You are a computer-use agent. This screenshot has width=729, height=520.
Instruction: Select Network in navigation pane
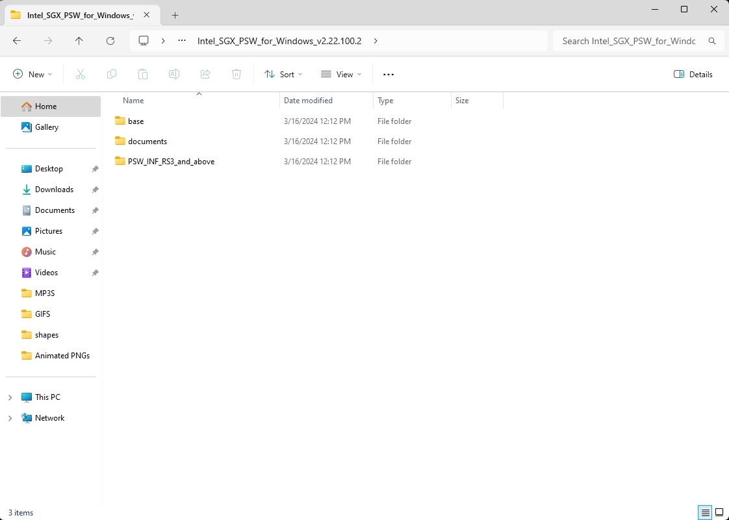click(x=51, y=418)
